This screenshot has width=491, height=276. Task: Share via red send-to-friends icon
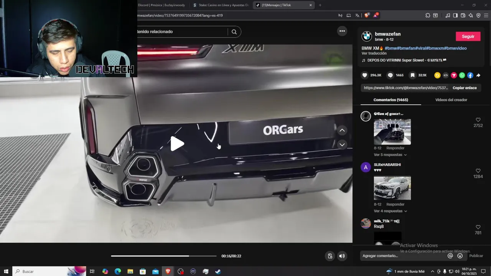click(x=454, y=75)
